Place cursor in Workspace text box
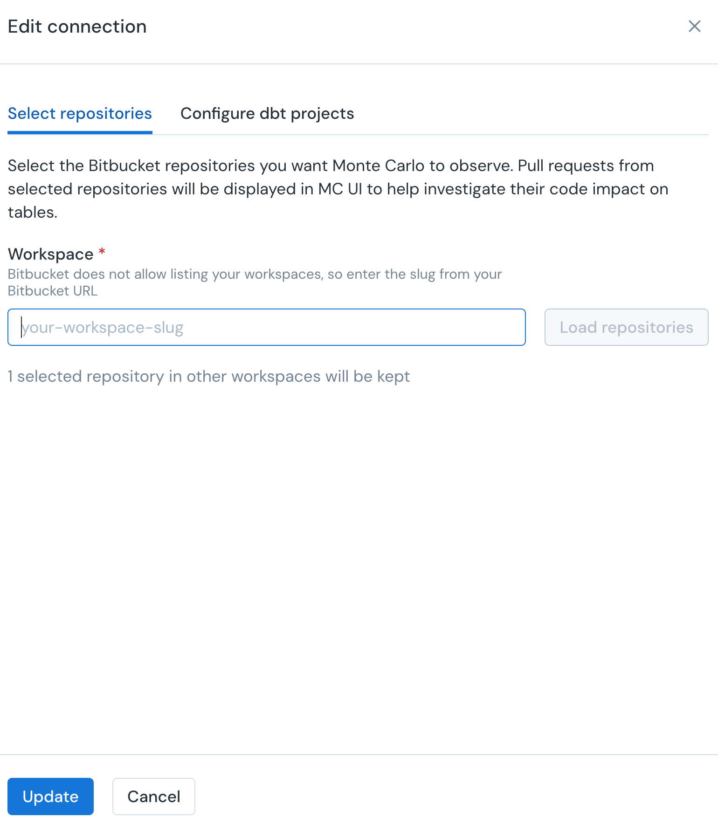Image resolution: width=718 pixels, height=824 pixels. (x=267, y=327)
